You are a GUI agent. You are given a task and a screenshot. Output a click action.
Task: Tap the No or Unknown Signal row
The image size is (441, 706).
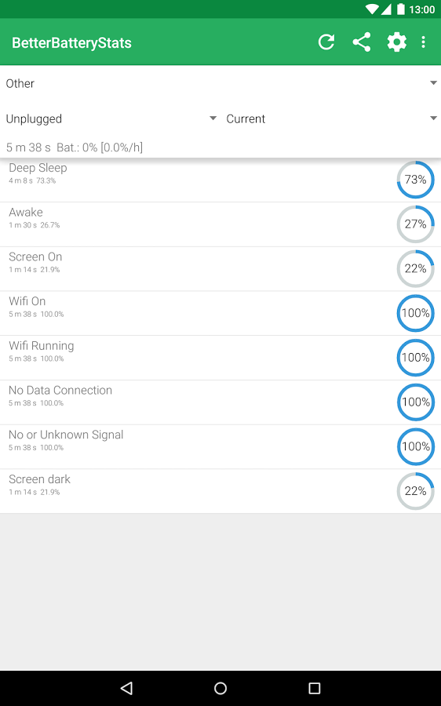(x=220, y=447)
